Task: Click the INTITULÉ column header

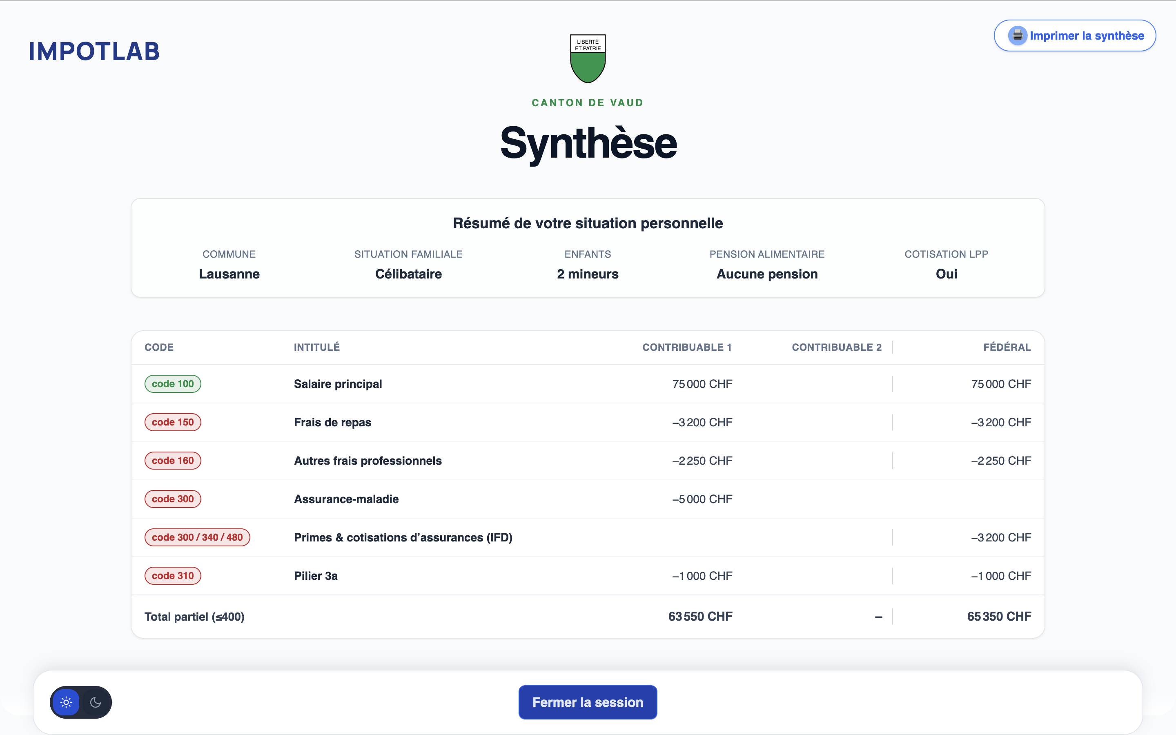Action: (317, 347)
